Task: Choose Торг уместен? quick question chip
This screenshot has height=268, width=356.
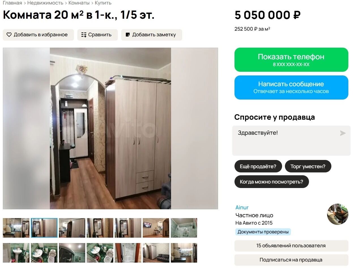Action: point(308,166)
